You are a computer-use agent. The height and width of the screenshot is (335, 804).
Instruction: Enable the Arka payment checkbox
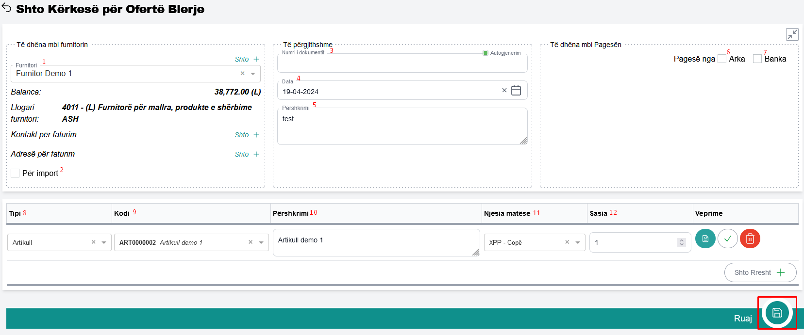point(722,59)
